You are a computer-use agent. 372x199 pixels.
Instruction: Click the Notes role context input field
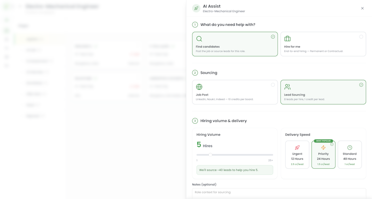[279, 194]
